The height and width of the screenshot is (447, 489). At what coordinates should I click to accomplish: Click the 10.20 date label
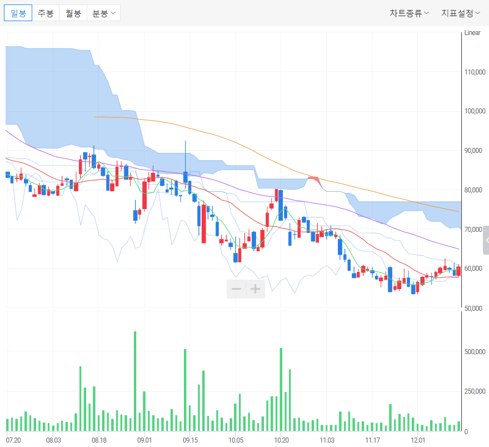pyautogui.click(x=281, y=440)
